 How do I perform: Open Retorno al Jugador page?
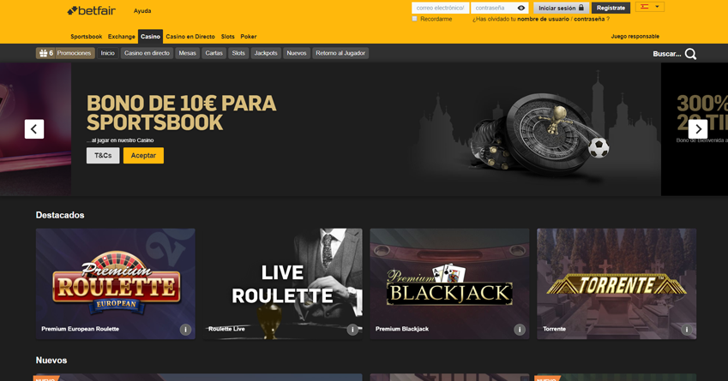[x=340, y=53]
